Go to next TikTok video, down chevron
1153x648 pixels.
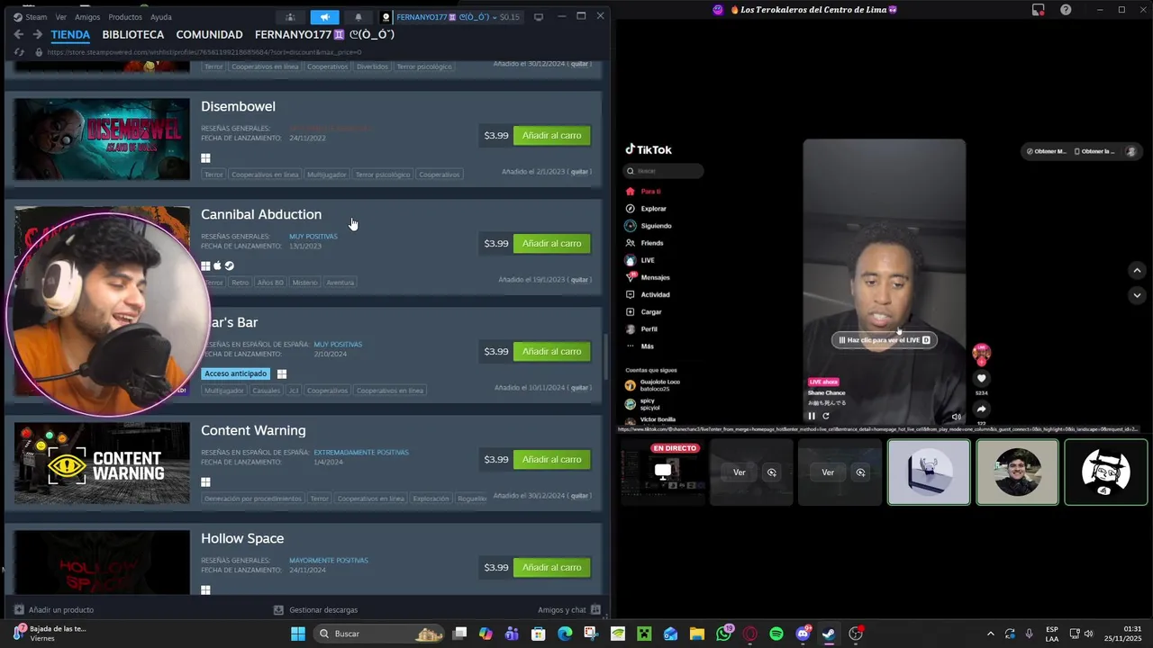(1137, 295)
